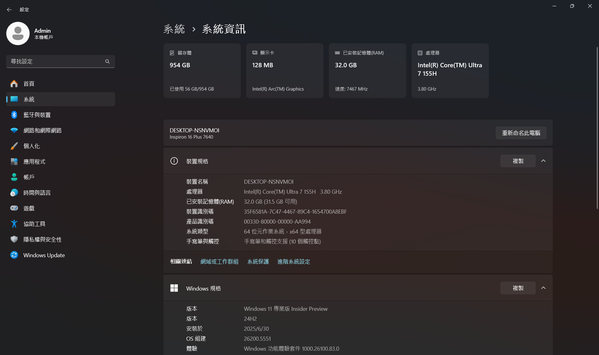
Task: Open 隱私權與安全性 shield icon
Action: point(14,239)
